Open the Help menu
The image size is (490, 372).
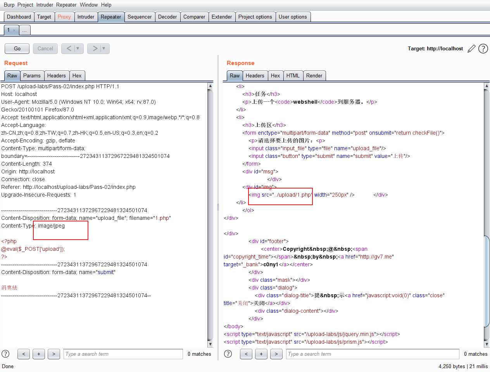(x=106, y=5)
